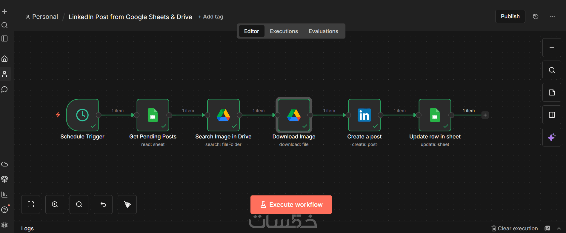The image size is (566, 233).
Task: Select the Get Pending Posts Google Sheets node
Action: (x=153, y=115)
